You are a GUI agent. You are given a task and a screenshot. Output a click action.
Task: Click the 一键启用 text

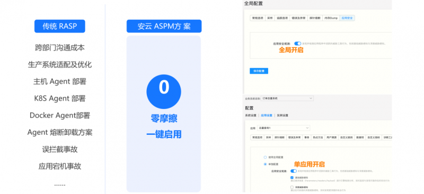pos(164,134)
